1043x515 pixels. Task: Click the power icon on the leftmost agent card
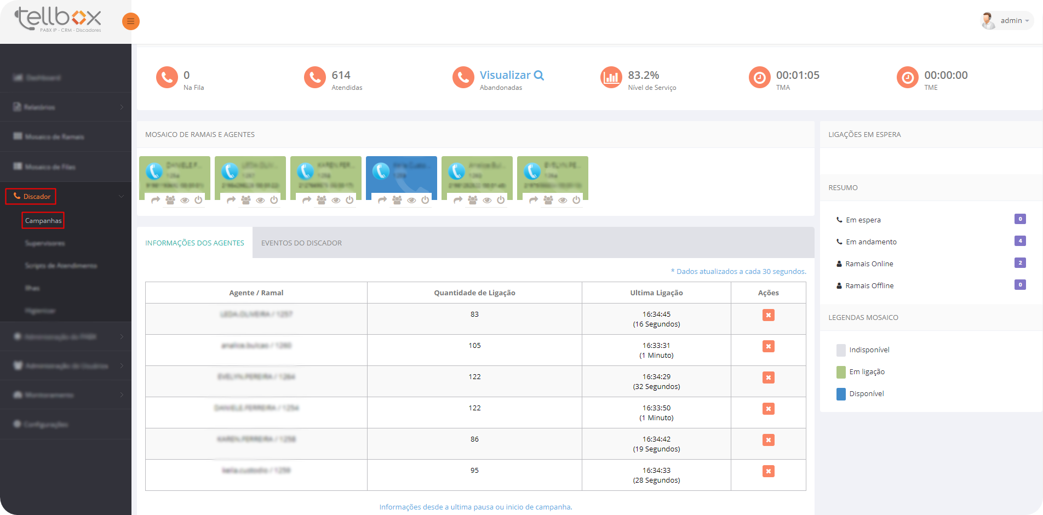tap(198, 200)
